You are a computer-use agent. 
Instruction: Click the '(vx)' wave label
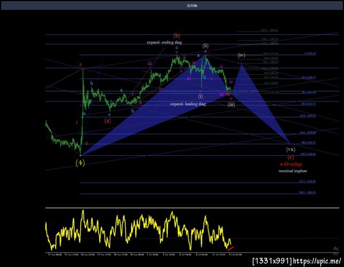tap(291, 150)
